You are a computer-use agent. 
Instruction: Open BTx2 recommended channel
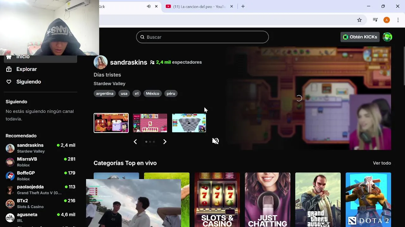pyautogui.click(x=40, y=204)
